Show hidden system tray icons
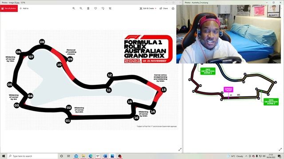 pos(246,156)
